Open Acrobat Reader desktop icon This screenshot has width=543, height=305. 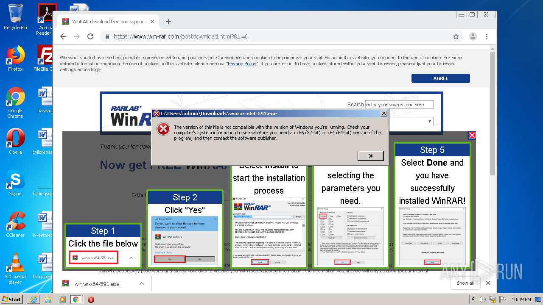point(45,19)
